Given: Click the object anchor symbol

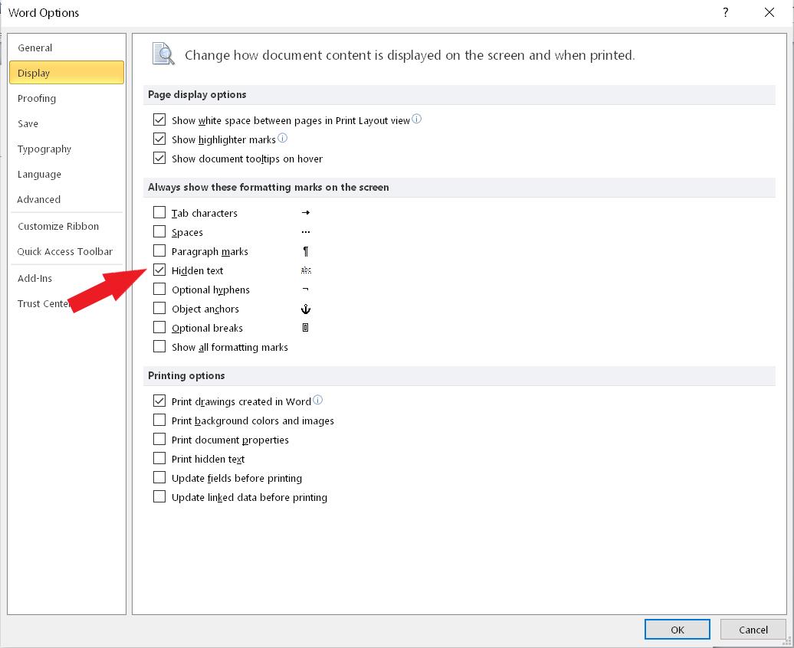Looking at the screenshot, I should [305, 309].
